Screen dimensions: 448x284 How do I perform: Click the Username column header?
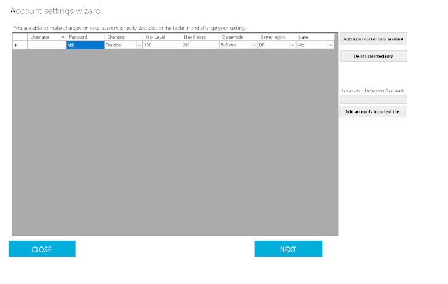coord(47,37)
